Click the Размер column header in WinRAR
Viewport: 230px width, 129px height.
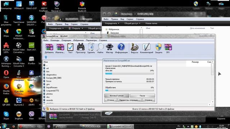coord(195,62)
